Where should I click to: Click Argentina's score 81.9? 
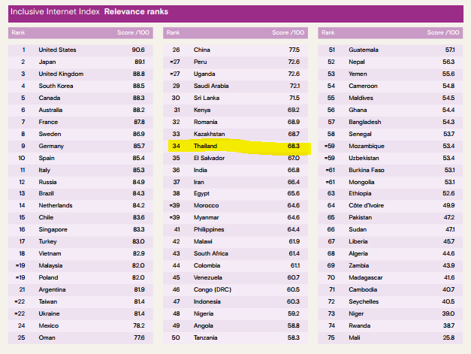[x=140, y=289]
